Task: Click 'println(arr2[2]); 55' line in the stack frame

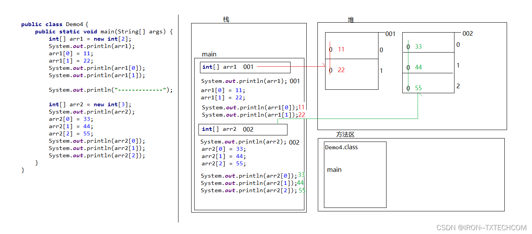Action: pos(253,190)
